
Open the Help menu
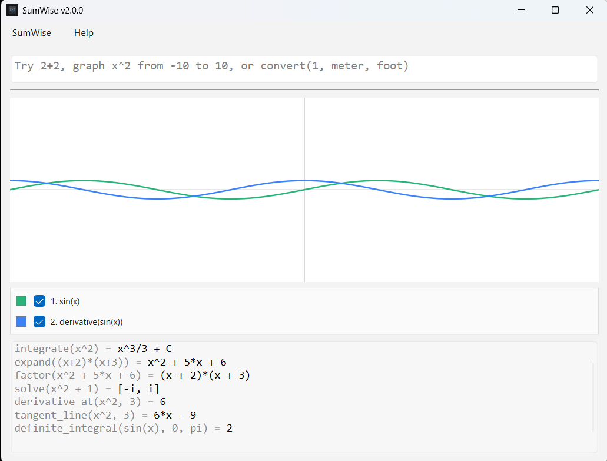84,33
